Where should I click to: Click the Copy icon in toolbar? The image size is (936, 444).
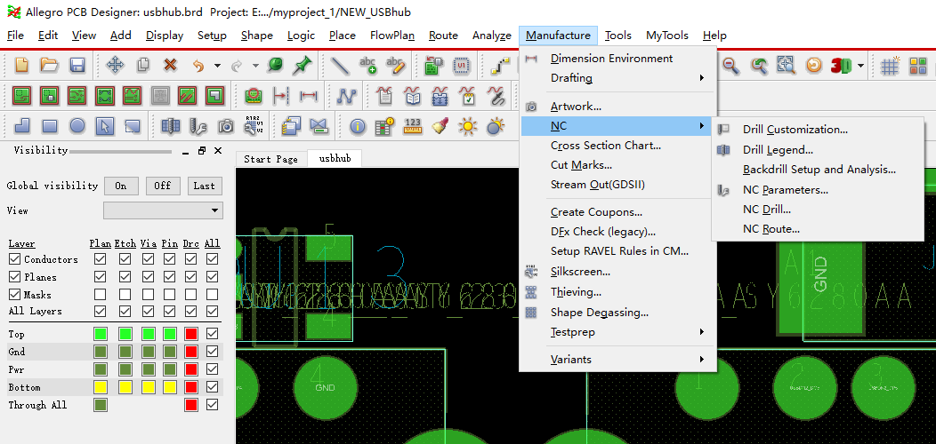tap(143, 65)
